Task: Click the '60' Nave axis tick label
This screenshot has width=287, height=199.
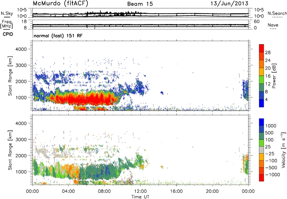Action: (x=257, y=22)
